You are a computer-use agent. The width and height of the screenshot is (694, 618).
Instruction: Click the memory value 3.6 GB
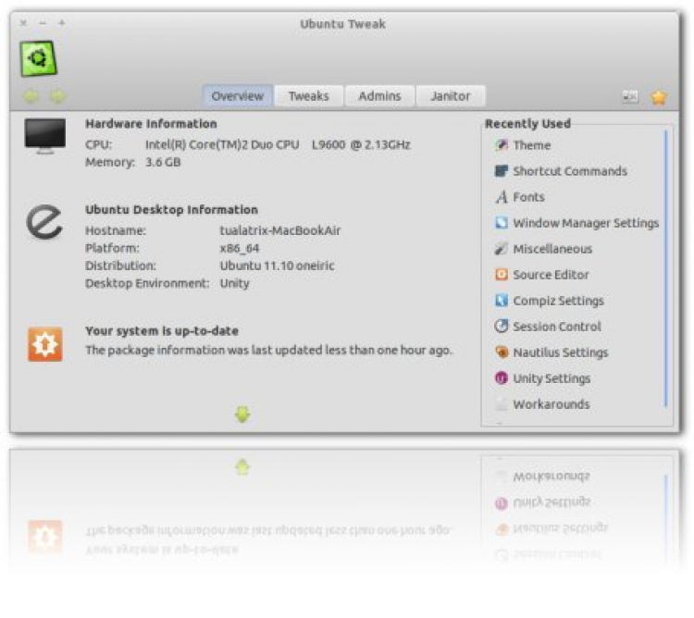[x=163, y=162]
